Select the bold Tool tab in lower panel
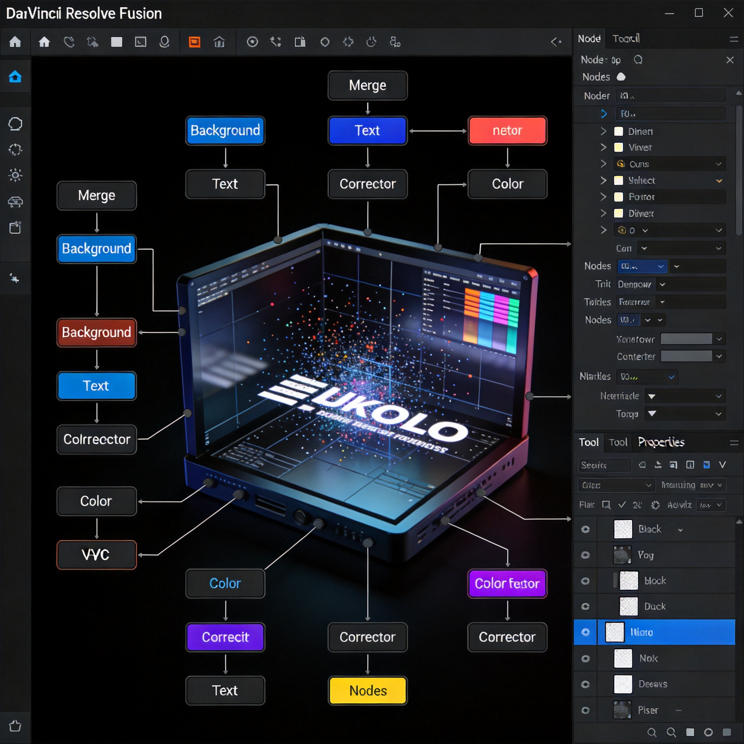 (589, 442)
